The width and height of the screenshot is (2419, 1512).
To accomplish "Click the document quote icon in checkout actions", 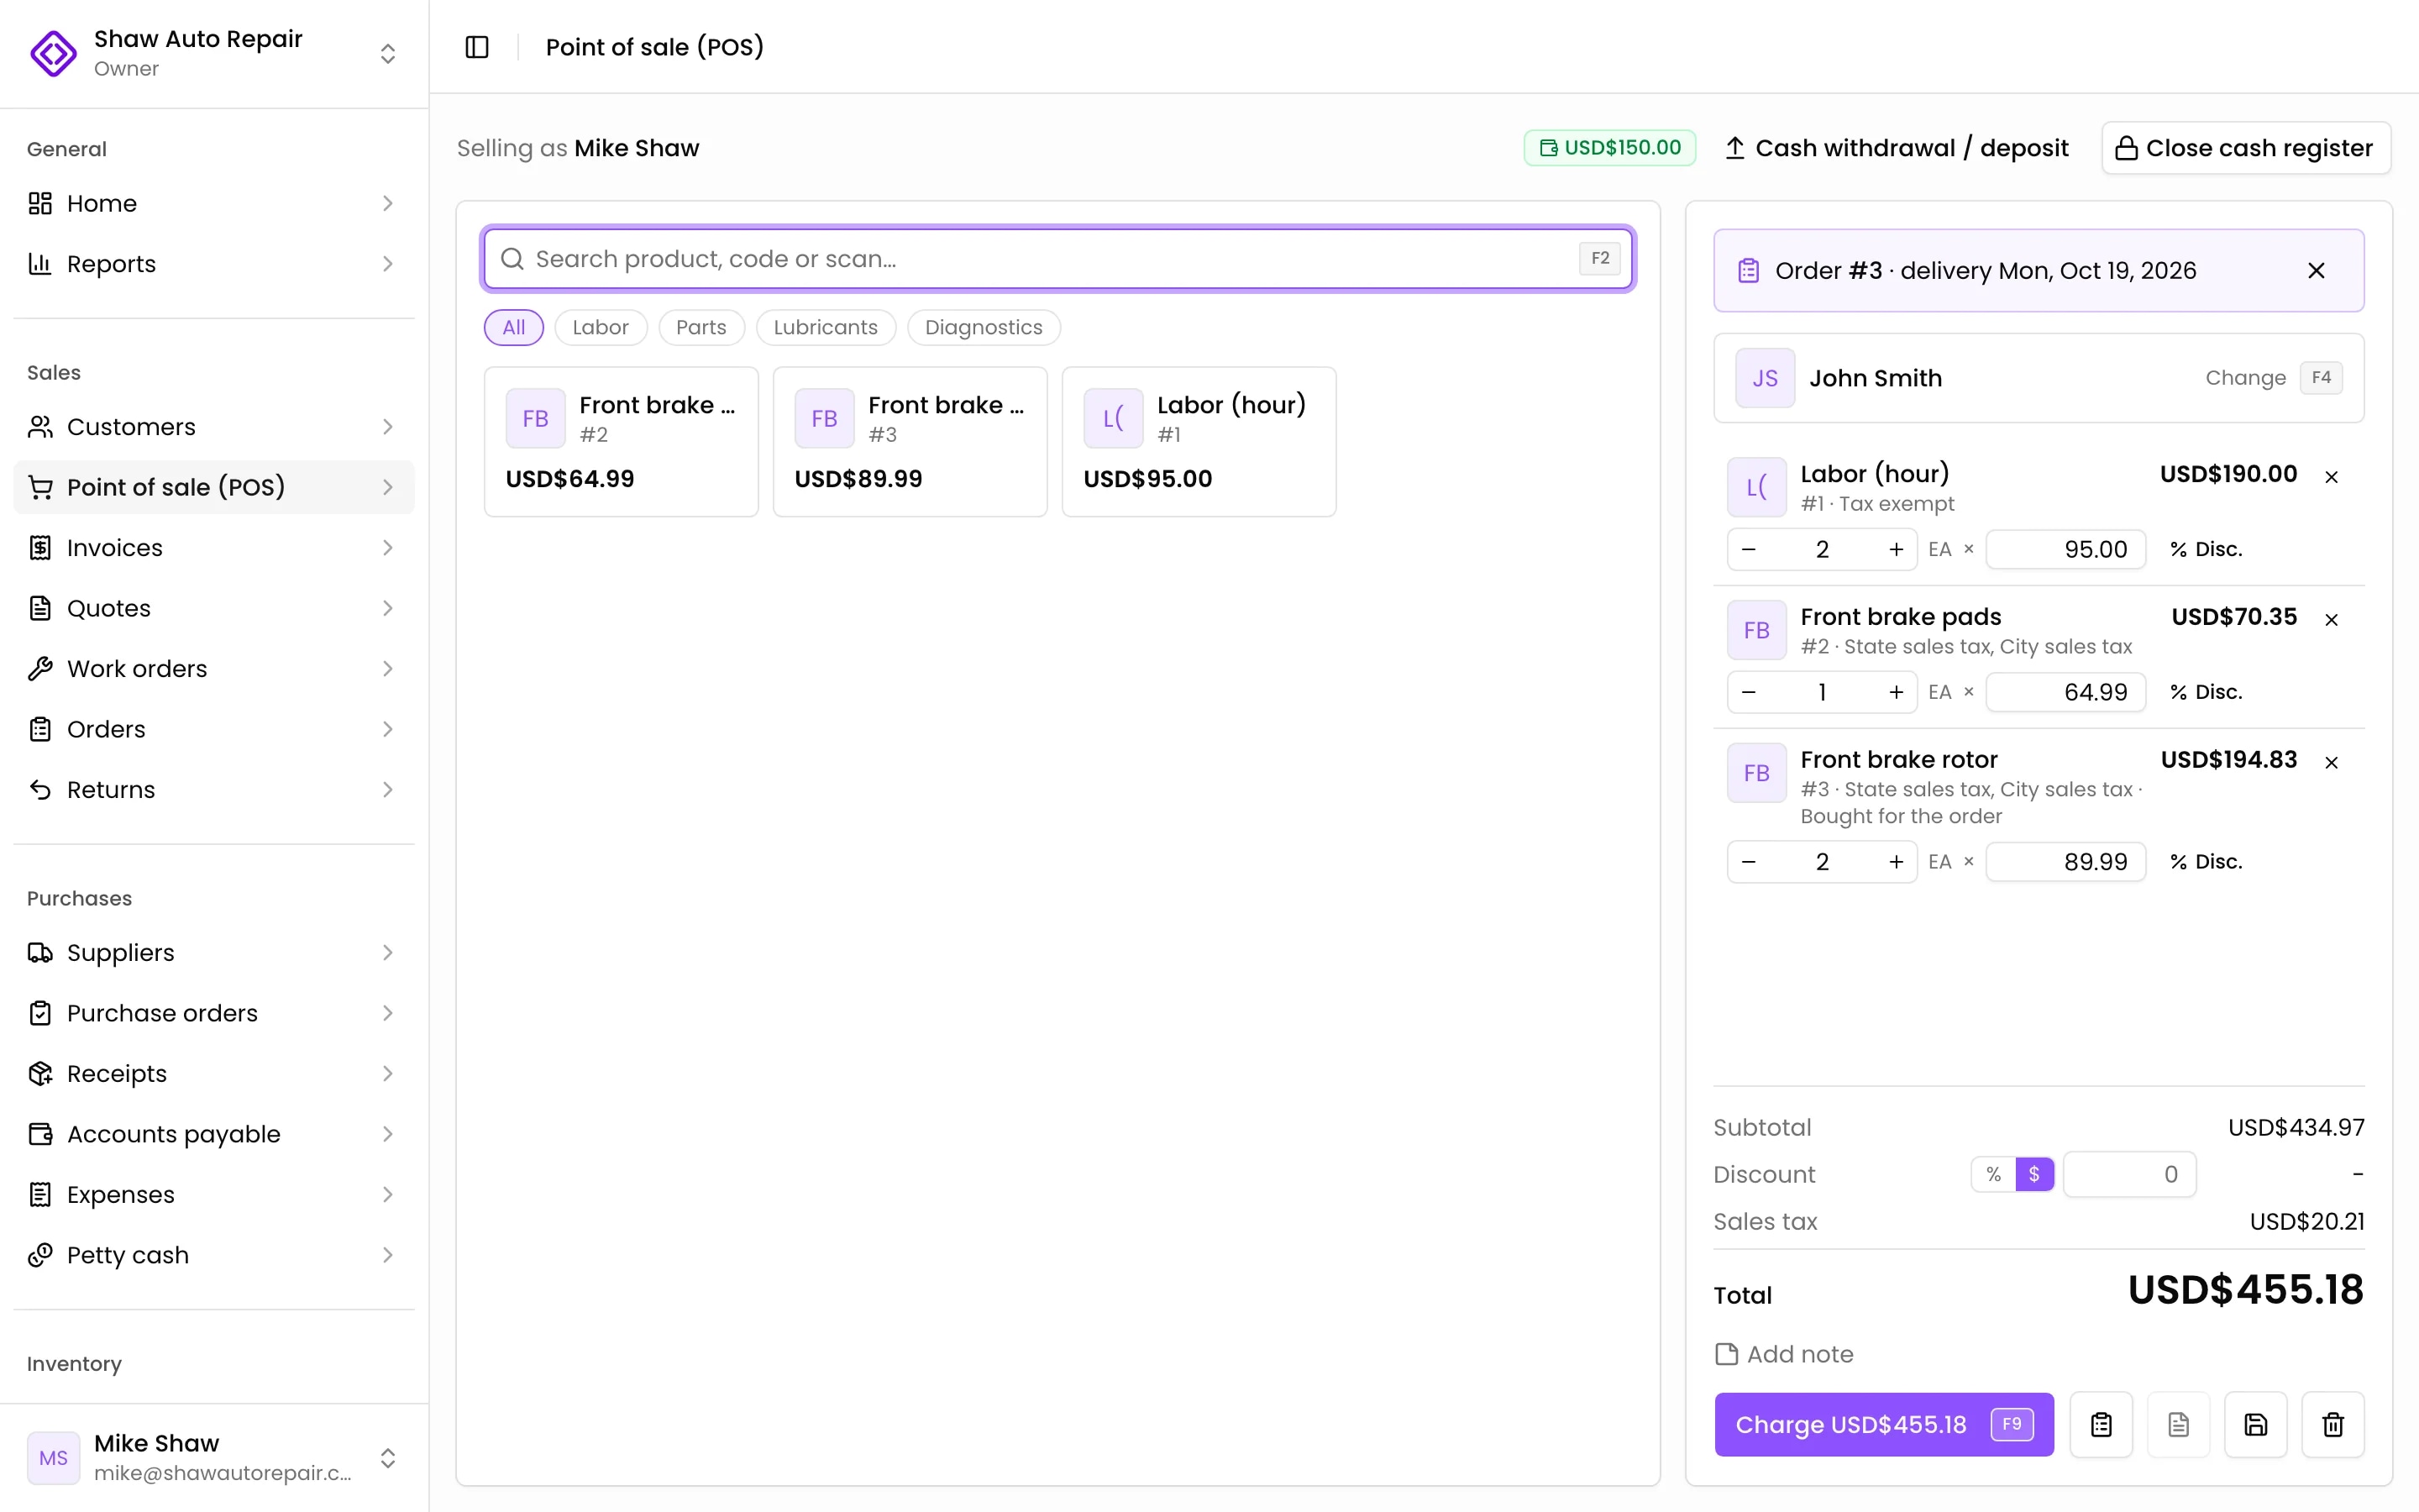I will [2178, 1424].
